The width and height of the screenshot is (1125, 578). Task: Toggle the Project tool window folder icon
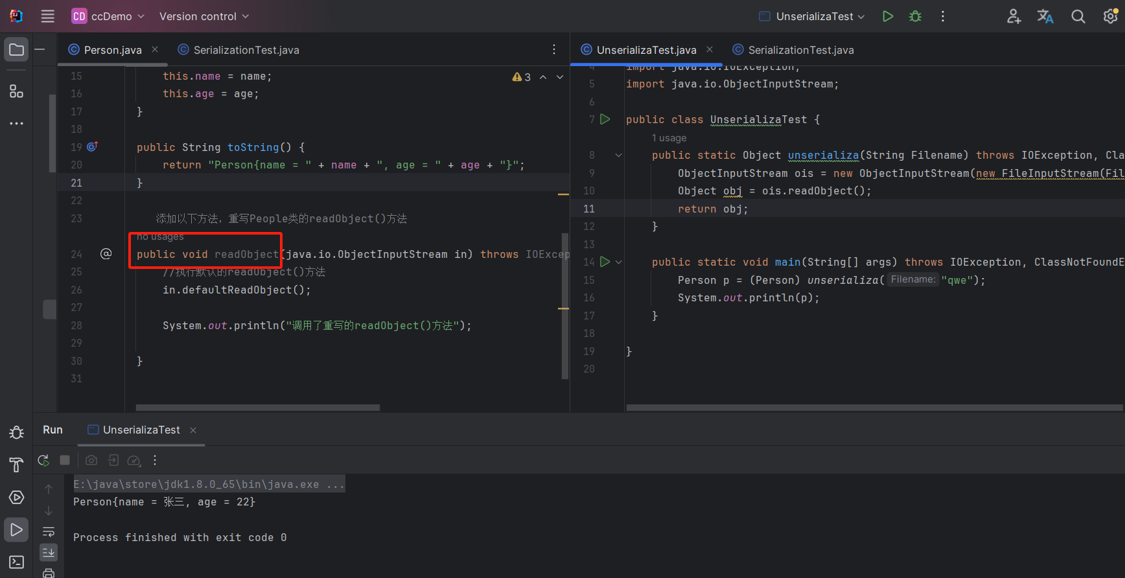tap(16, 49)
